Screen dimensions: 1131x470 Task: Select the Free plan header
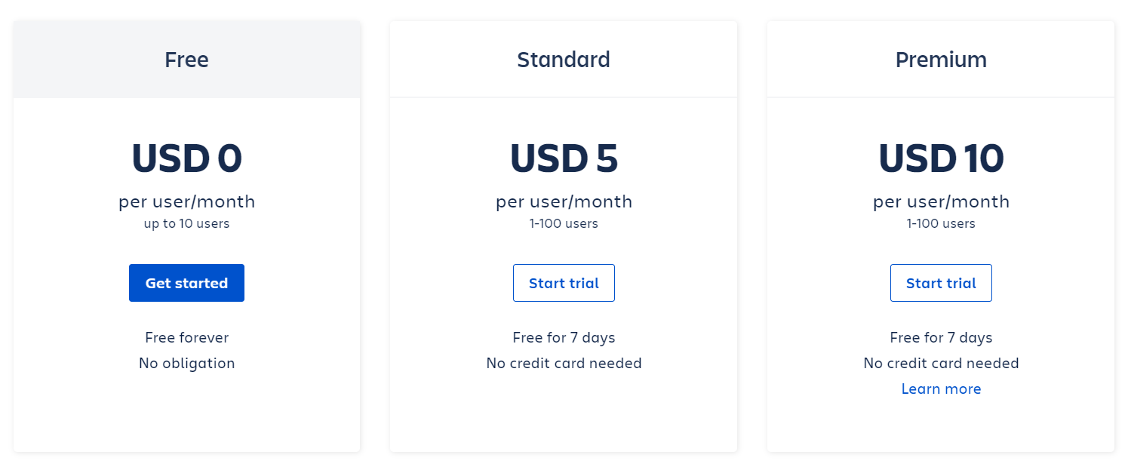pos(186,60)
